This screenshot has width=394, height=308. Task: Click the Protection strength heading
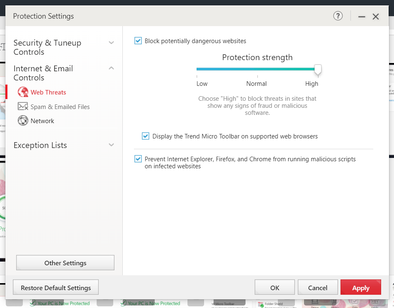point(257,57)
